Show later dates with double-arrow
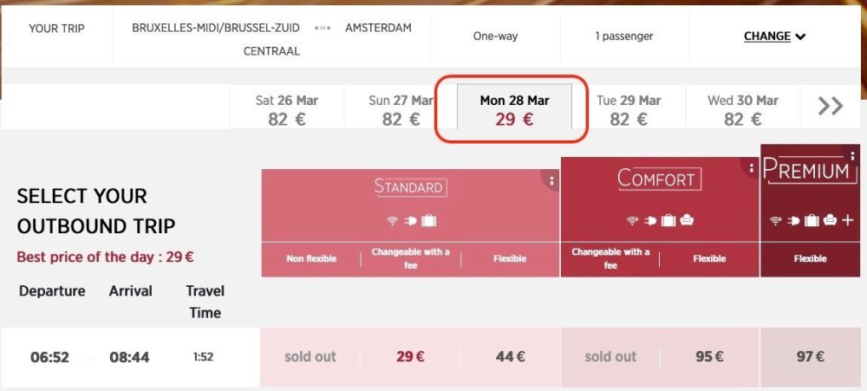The width and height of the screenshot is (867, 391). [831, 107]
